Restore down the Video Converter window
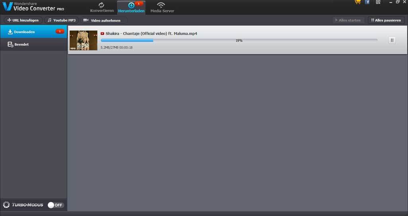Viewport: 408px width, 216px height. pos(398,2)
